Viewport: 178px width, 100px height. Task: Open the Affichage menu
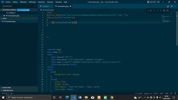(32, 2)
